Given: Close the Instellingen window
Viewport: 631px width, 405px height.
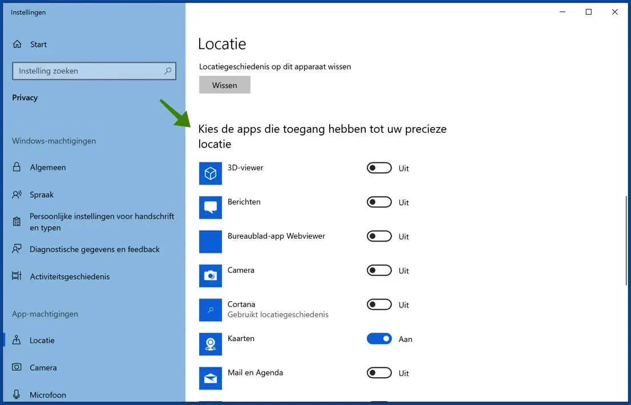Looking at the screenshot, I should 615,12.
